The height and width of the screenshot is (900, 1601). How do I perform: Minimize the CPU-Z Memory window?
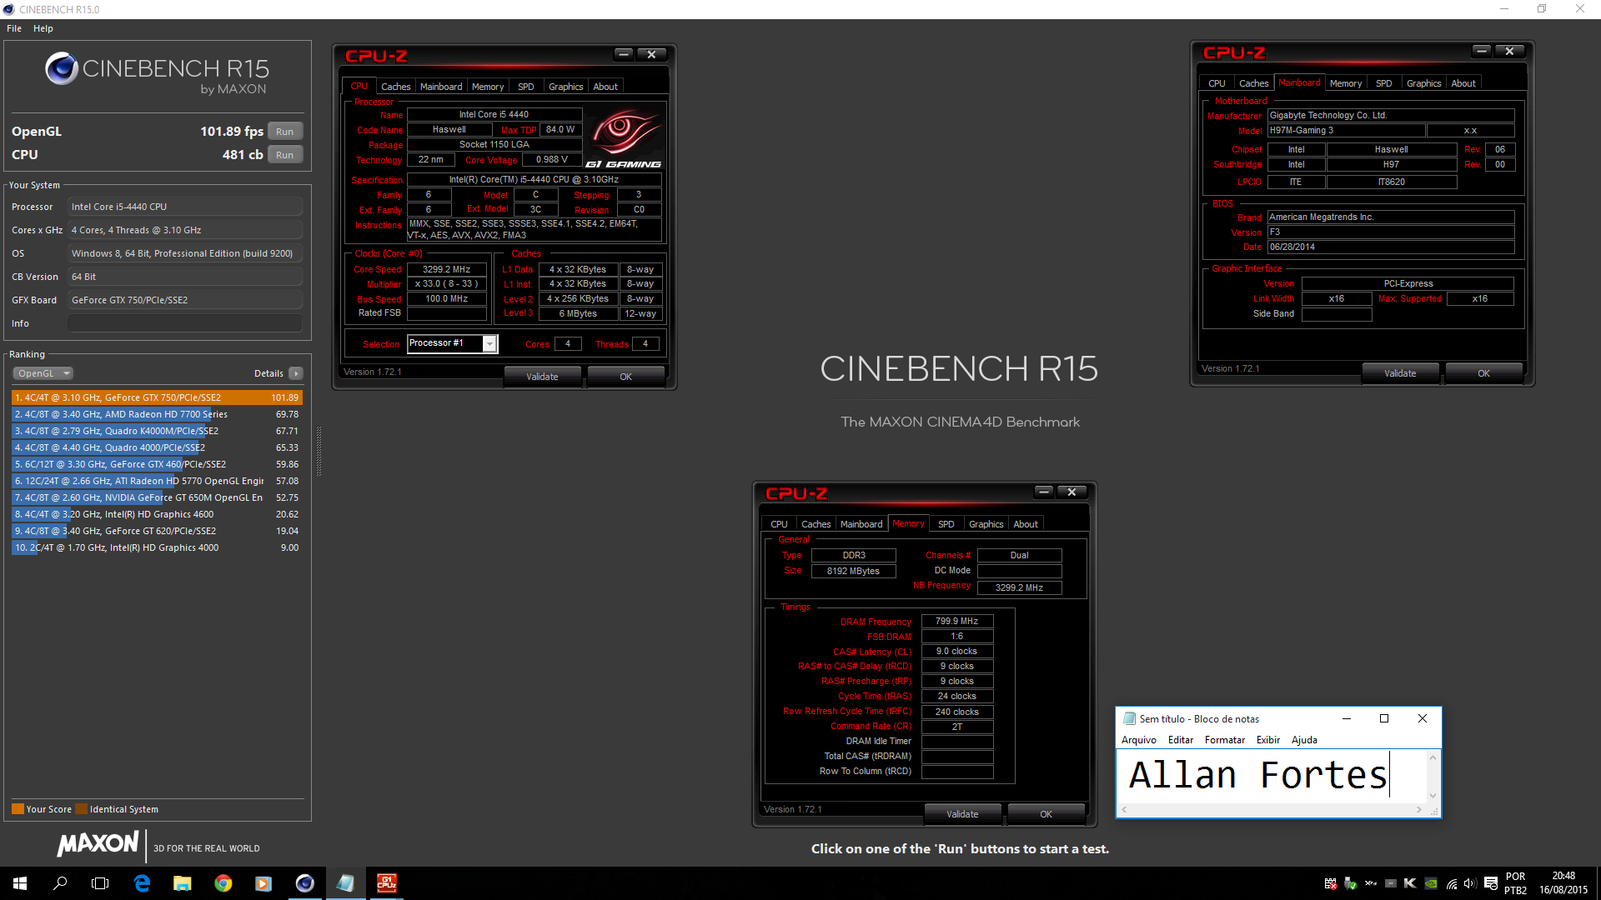(x=1044, y=492)
